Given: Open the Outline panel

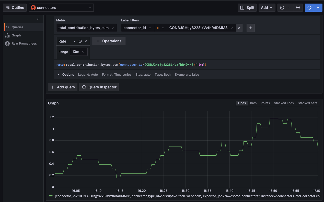Looking at the screenshot, I should 15,8.
